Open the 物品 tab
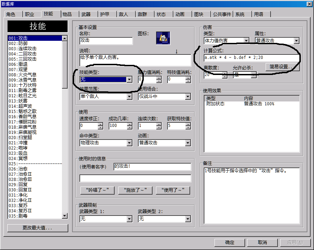 (70, 14)
